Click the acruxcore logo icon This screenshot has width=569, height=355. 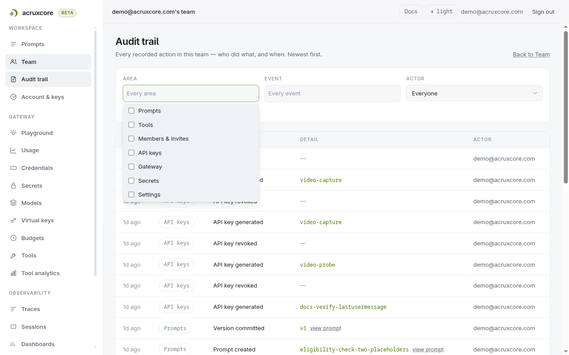[14, 13]
